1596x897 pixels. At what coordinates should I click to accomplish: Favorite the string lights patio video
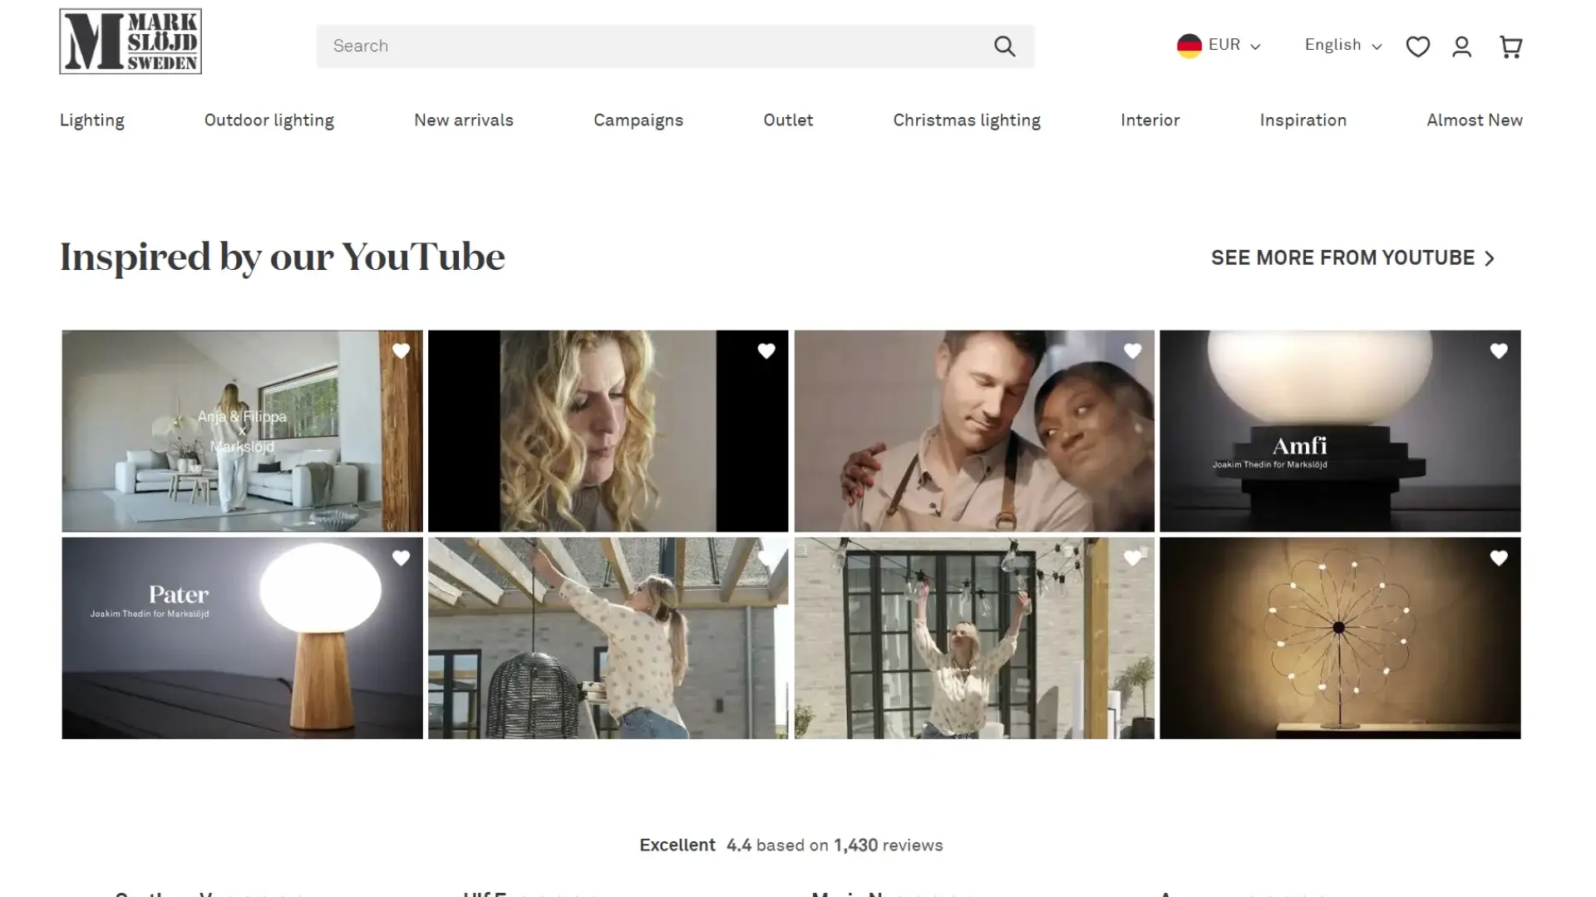click(1132, 558)
